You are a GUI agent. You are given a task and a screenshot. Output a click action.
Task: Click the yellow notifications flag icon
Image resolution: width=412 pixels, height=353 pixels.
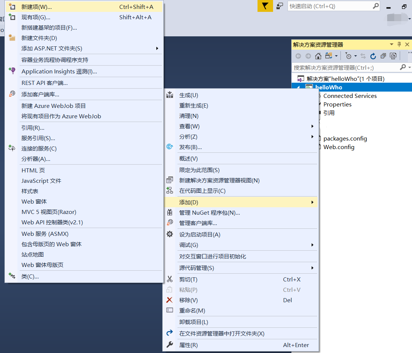pyautogui.click(x=265, y=6)
